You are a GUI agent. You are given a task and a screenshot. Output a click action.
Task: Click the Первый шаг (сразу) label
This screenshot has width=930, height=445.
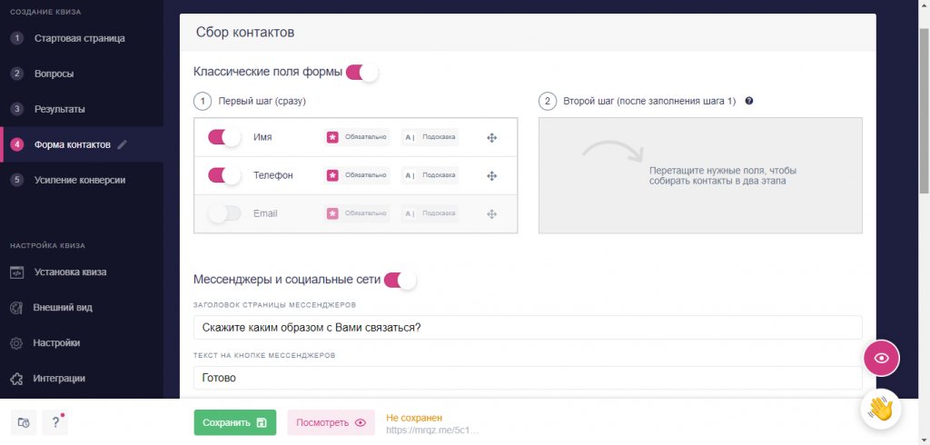pyautogui.click(x=262, y=101)
